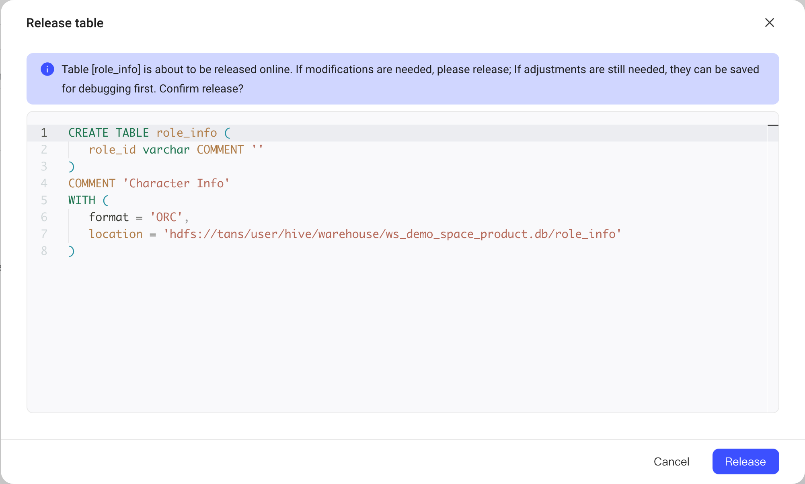Click the editor overview ruler marker
This screenshot has width=805, height=484.
[773, 126]
